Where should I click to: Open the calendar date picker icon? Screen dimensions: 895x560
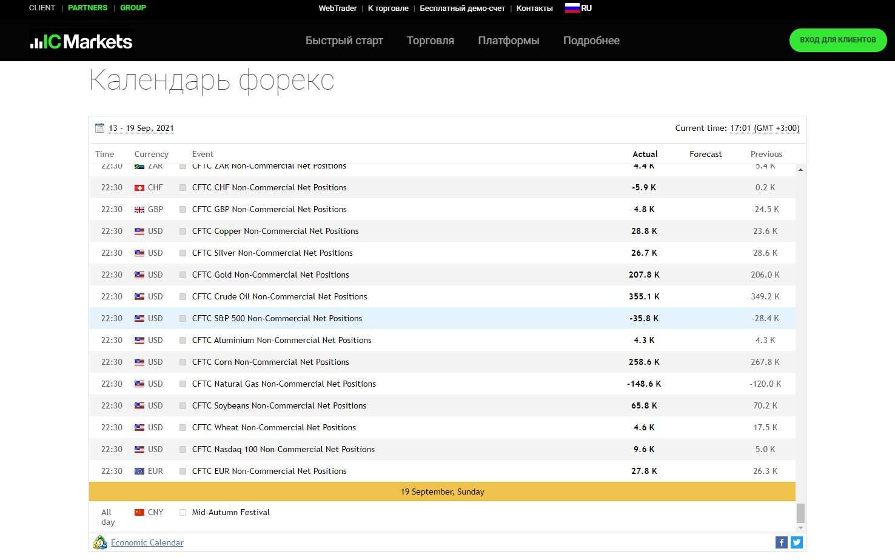(100, 128)
